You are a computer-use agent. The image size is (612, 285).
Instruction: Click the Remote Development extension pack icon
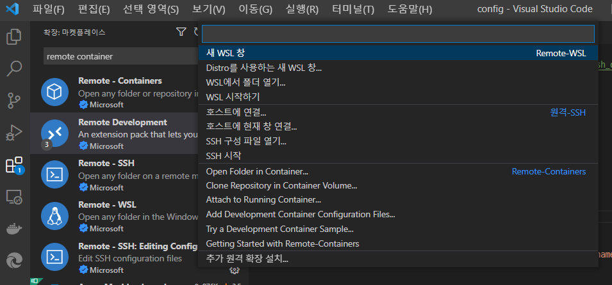[54, 133]
